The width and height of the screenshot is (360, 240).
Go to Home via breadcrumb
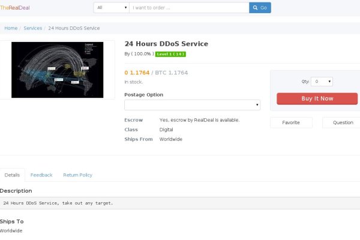point(11,28)
